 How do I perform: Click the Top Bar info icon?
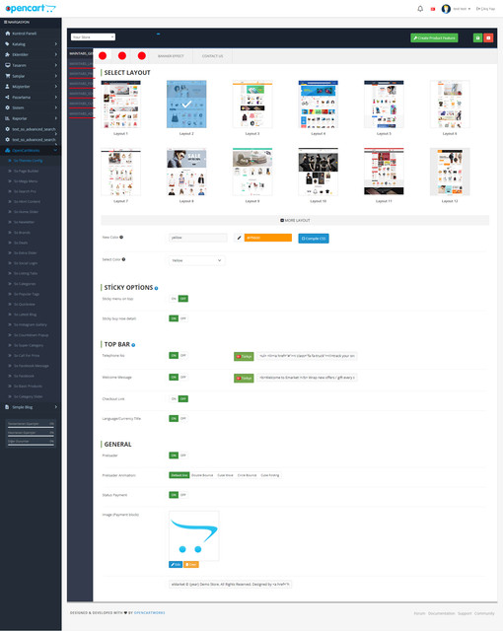(133, 345)
